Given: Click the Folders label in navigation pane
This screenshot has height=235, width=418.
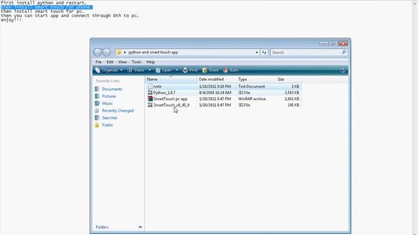Looking at the screenshot, I should 102,227.
